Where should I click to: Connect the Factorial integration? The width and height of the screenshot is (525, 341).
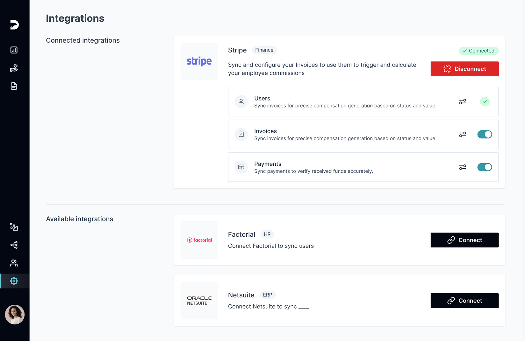(464, 240)
